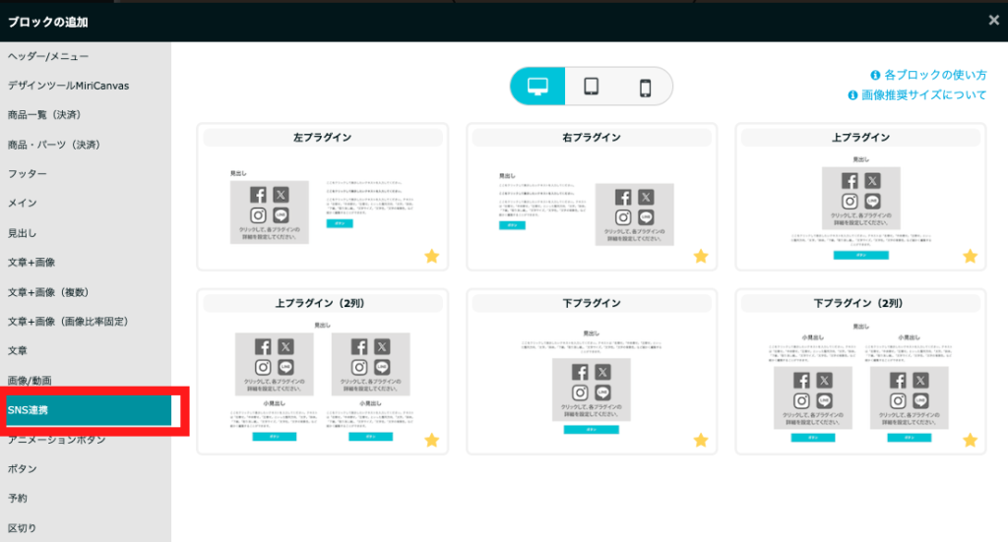The width and height of the screenshot is (1008, 542).
Task: Switch to tablet preview icon
Action: pyautogui.click(x=592, y=87)
